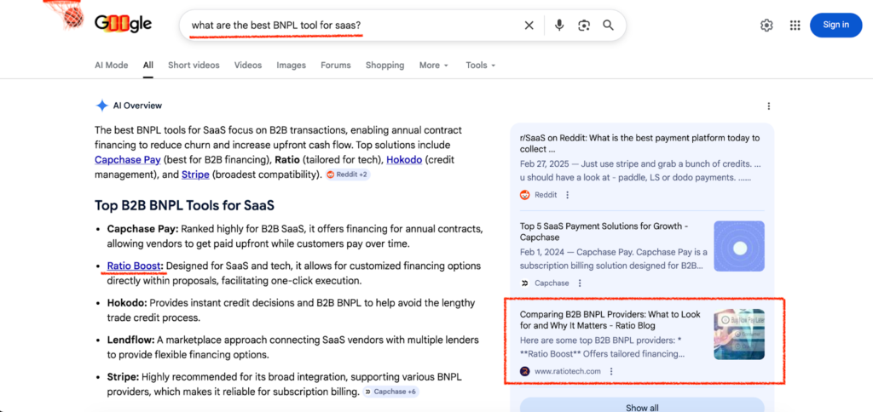Image resolution: width=873 pixels, height=412 pixels.
Task: Click the Reddit logo icon in source card
Action: click(525, 195)
